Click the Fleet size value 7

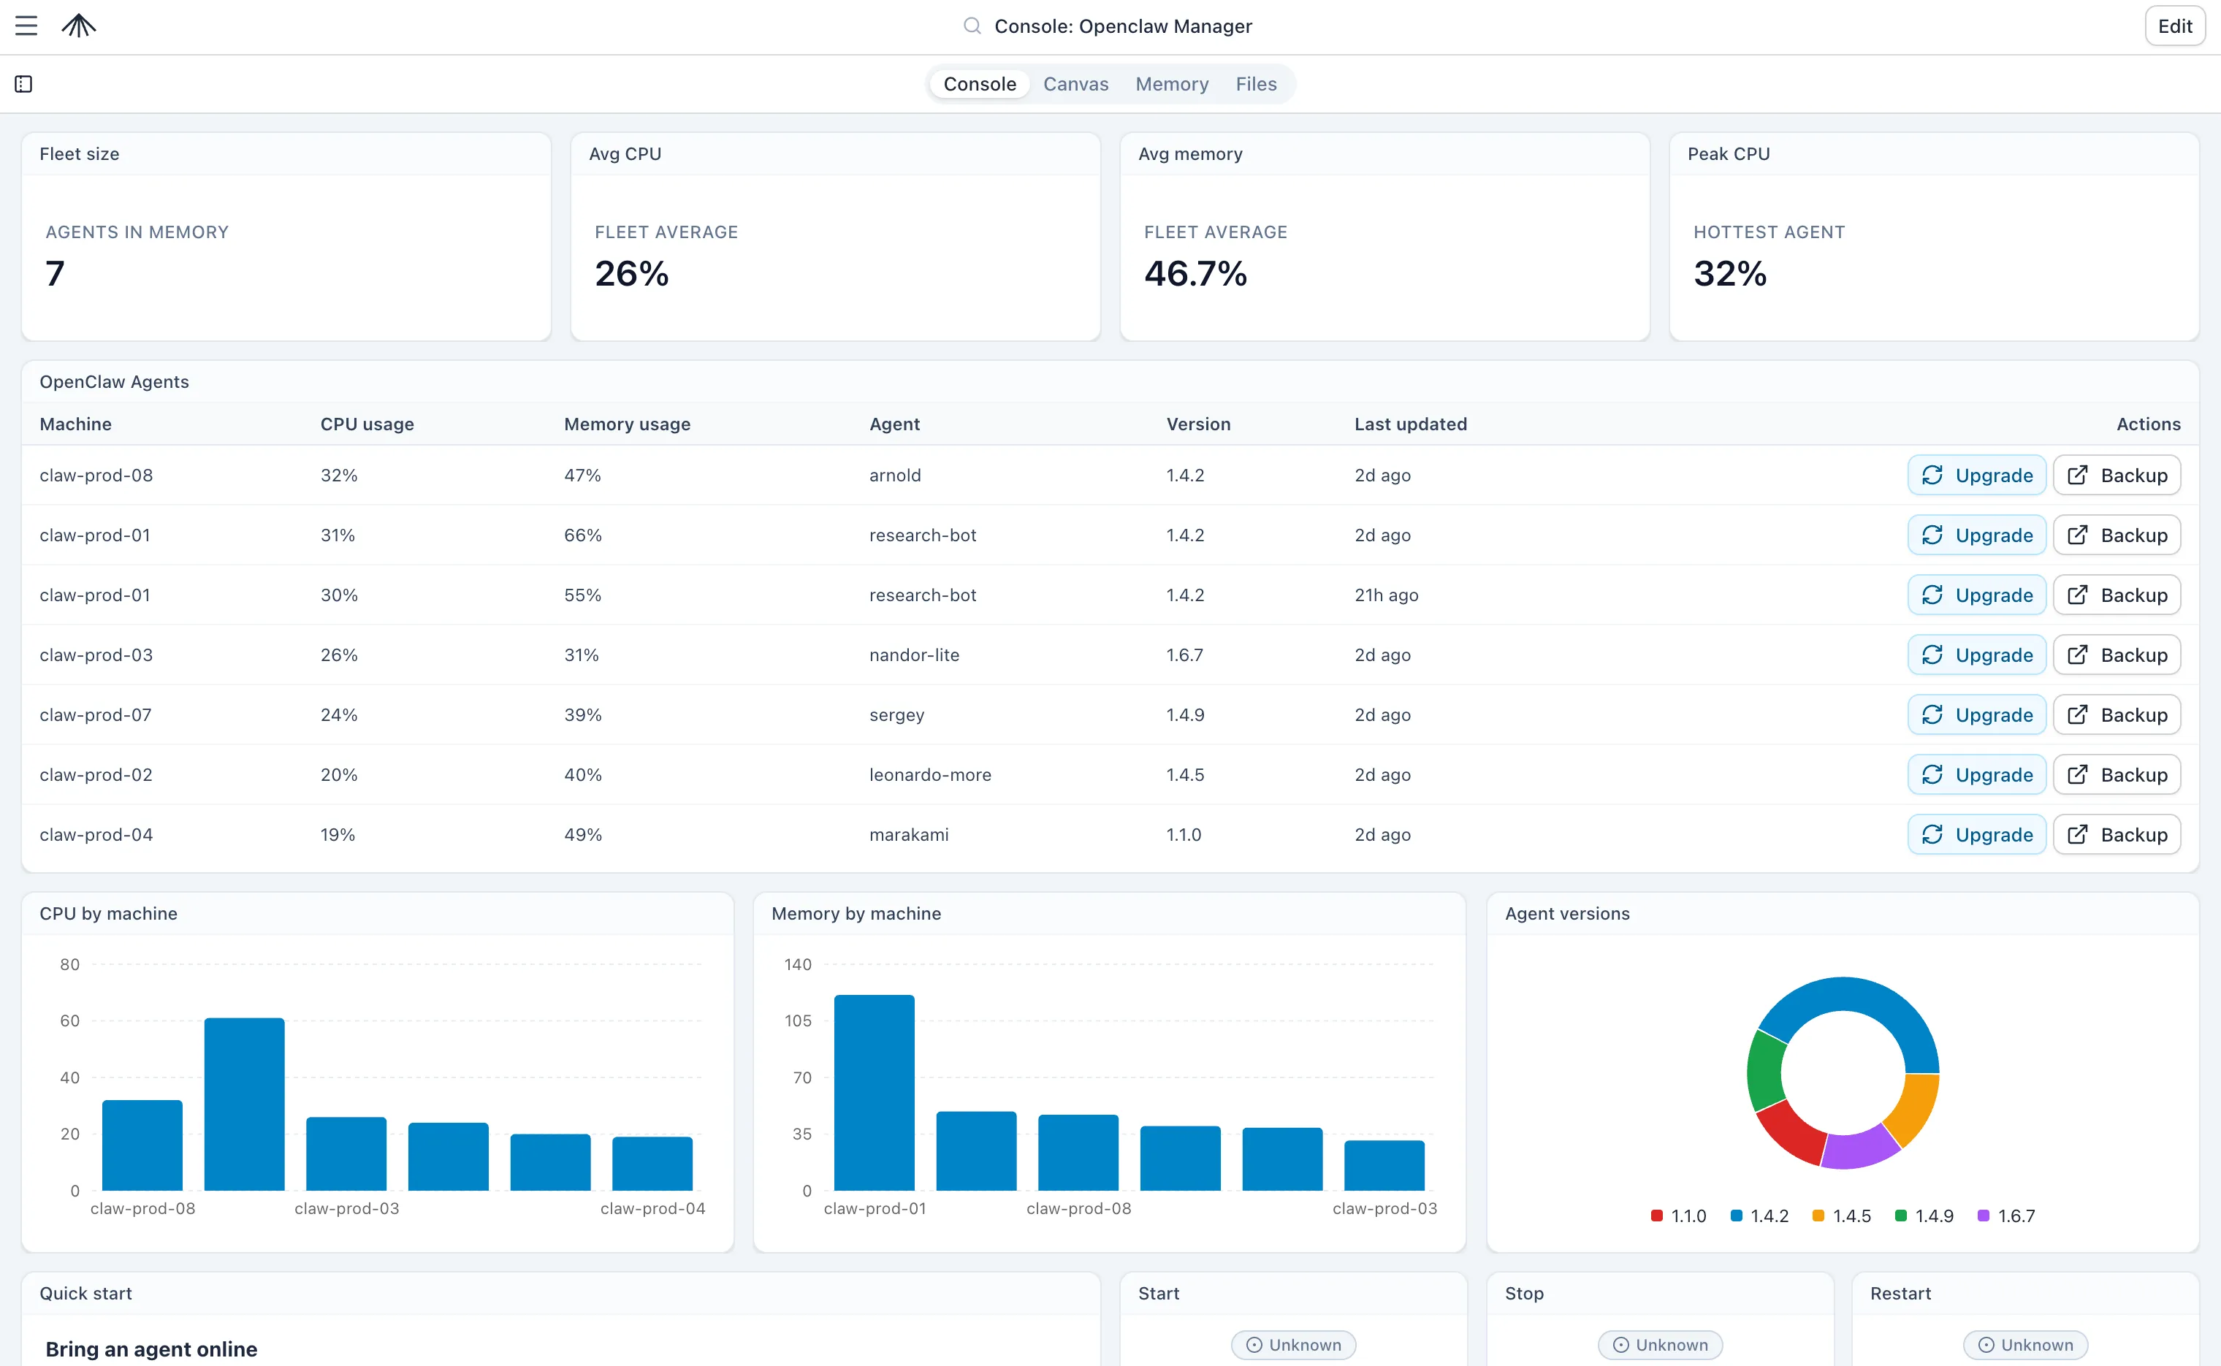[x=55, y=274]
